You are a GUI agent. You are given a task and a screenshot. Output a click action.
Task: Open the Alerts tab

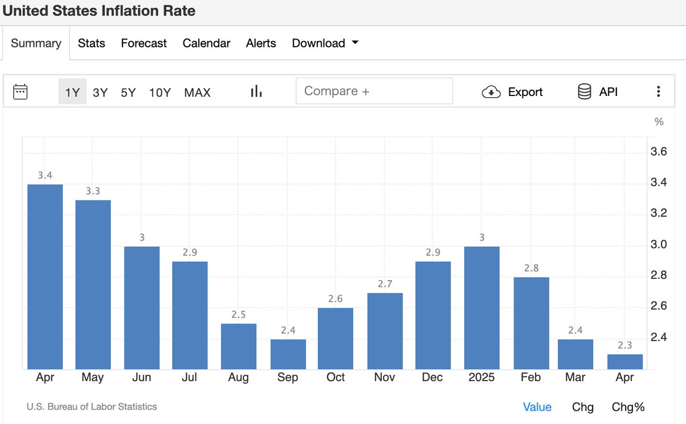point(261,43)
